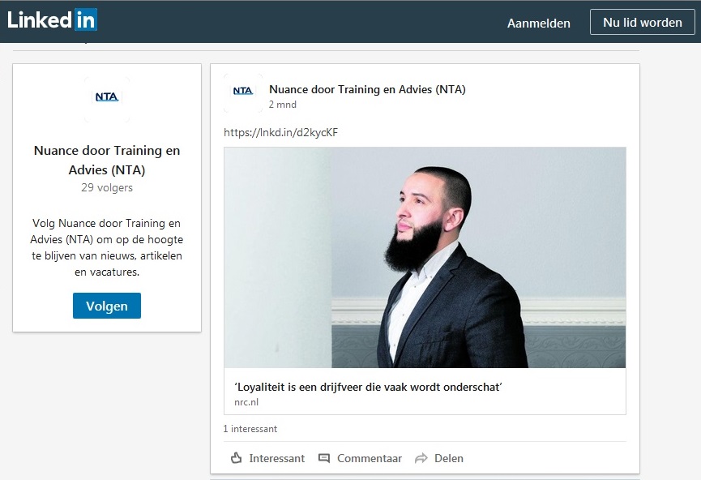Open the article photo of the bearded man
The image size is (701, 480).
point(425,257)
